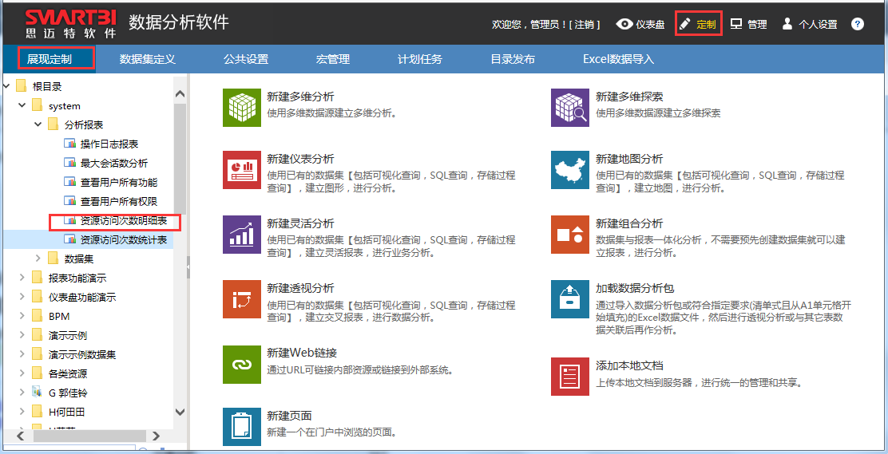Screen dimensions: 888x454
Task: Click the report icon beside 资源访问次数统计表
Action: (x=69, y=240)
